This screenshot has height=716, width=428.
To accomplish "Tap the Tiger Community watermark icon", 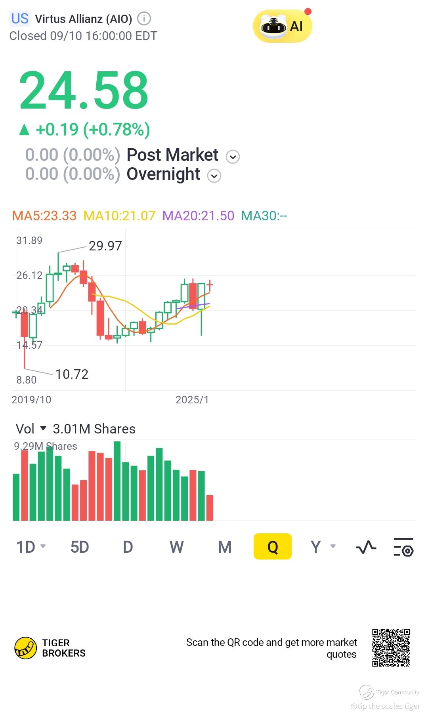I will (366, 692).
